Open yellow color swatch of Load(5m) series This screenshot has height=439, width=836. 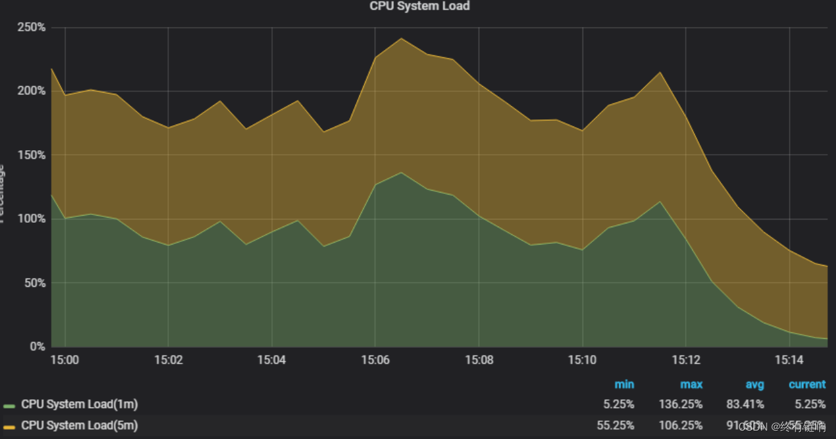coord(9,427)
